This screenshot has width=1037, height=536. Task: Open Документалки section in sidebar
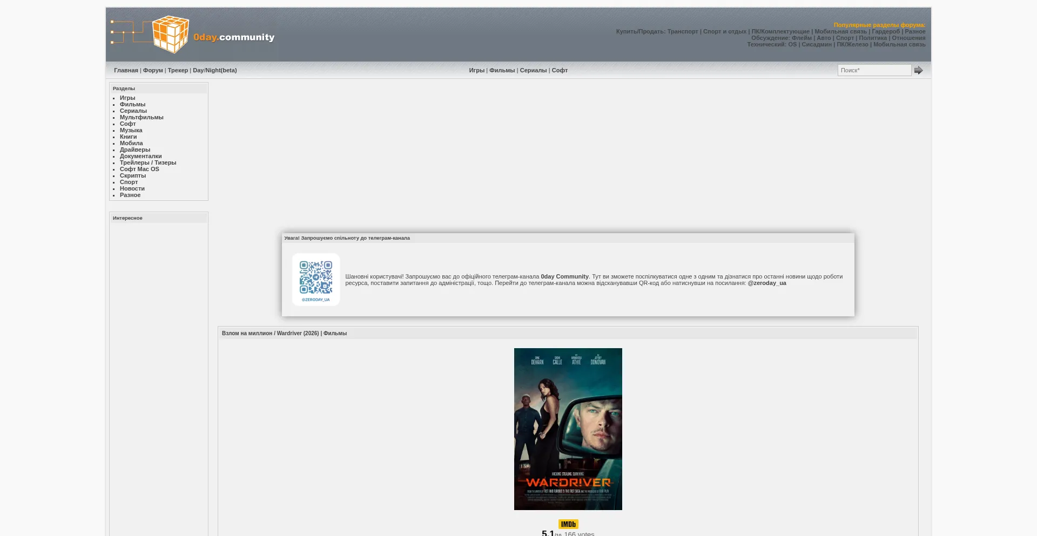point(141,156)
